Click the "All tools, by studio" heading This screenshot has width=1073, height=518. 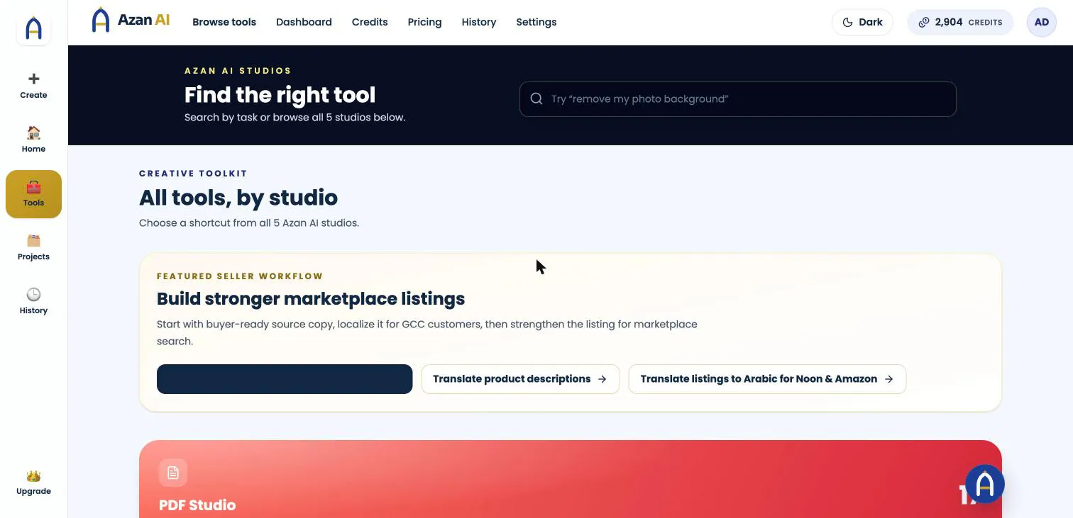[x=238, y=198]
